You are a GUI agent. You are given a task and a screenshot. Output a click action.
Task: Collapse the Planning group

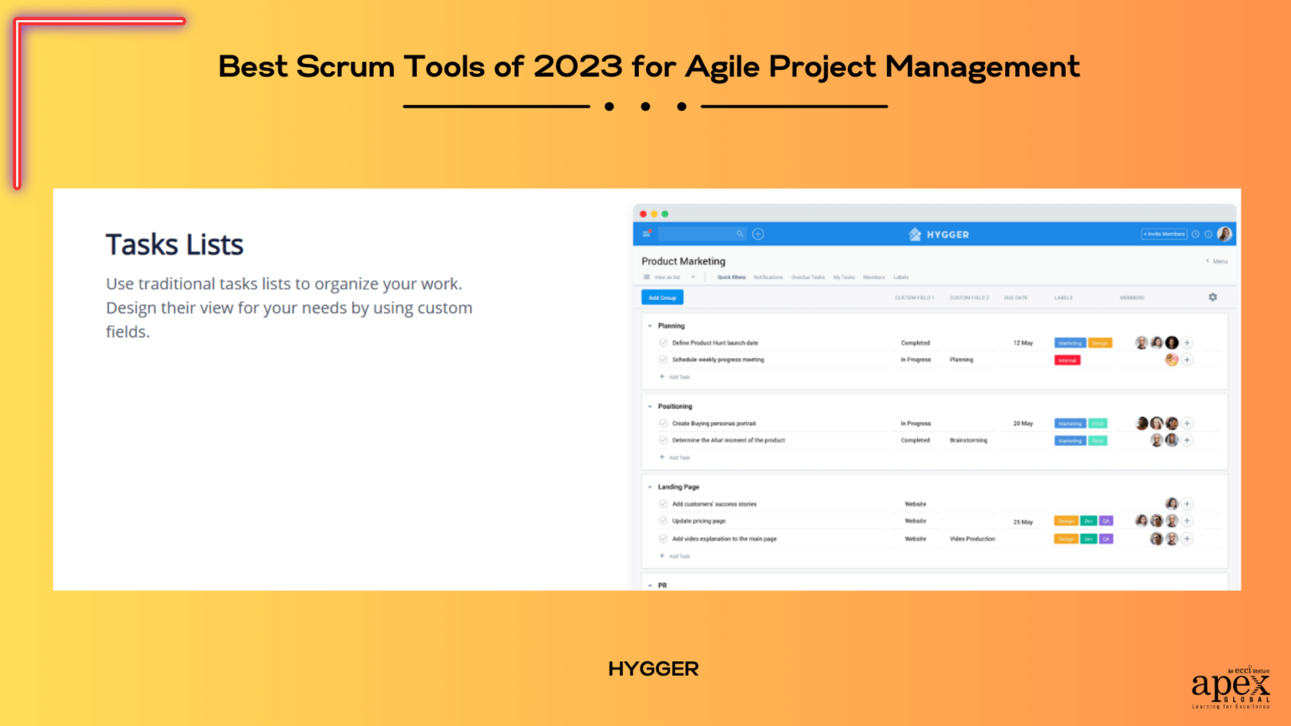(x=649, y=325)
